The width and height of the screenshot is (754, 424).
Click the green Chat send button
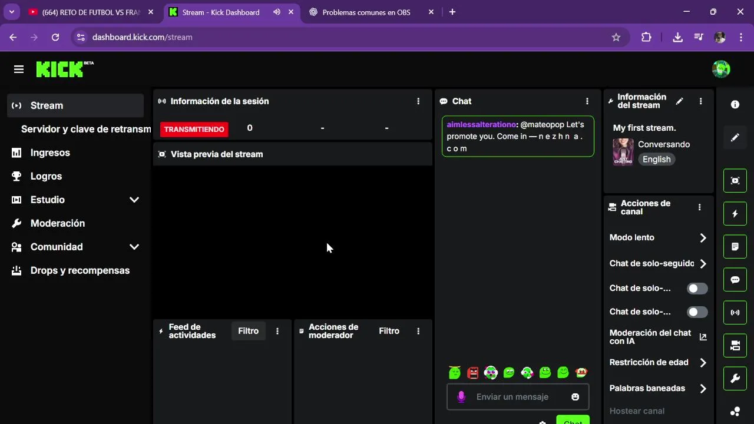pos(573,420)
